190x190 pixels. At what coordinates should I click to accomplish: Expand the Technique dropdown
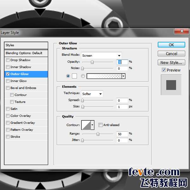[x=92, y=94]
